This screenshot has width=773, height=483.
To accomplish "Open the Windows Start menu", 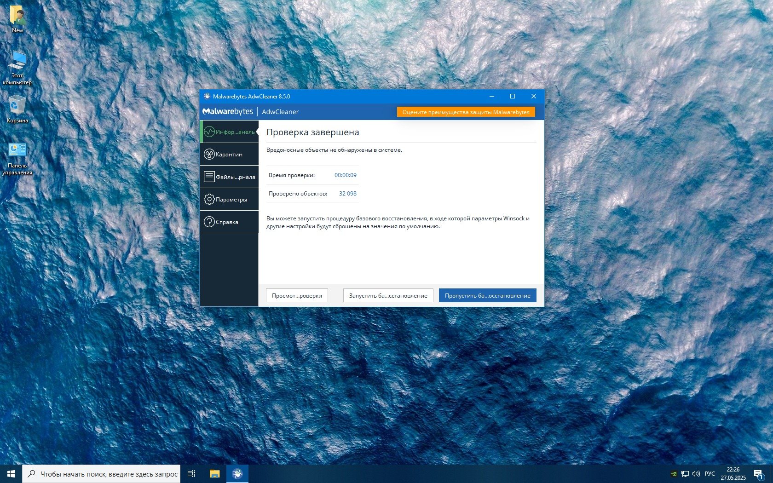I will tap(11, 473).
